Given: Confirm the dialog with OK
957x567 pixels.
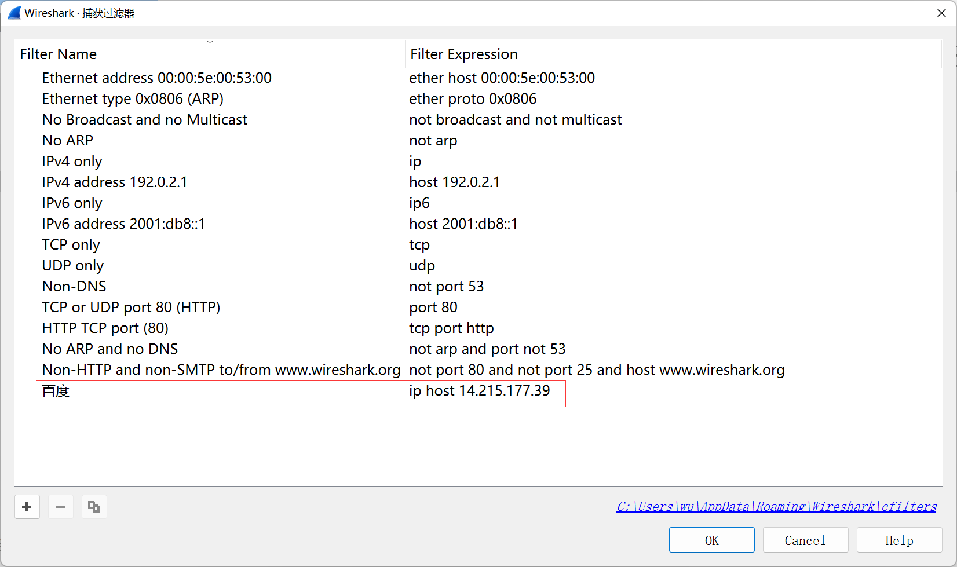Looking at the screenshot, I should [711, 540].
